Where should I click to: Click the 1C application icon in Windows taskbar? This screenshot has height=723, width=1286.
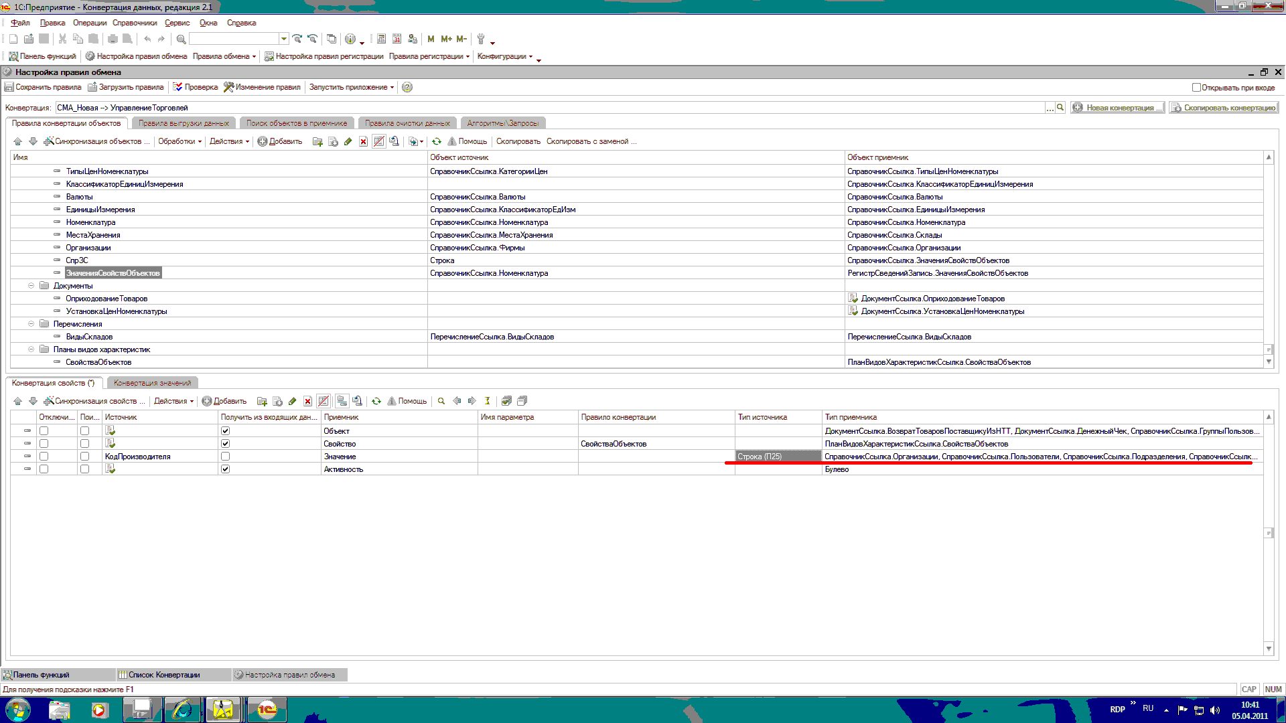pyautogui.click(x=267, y=710)
